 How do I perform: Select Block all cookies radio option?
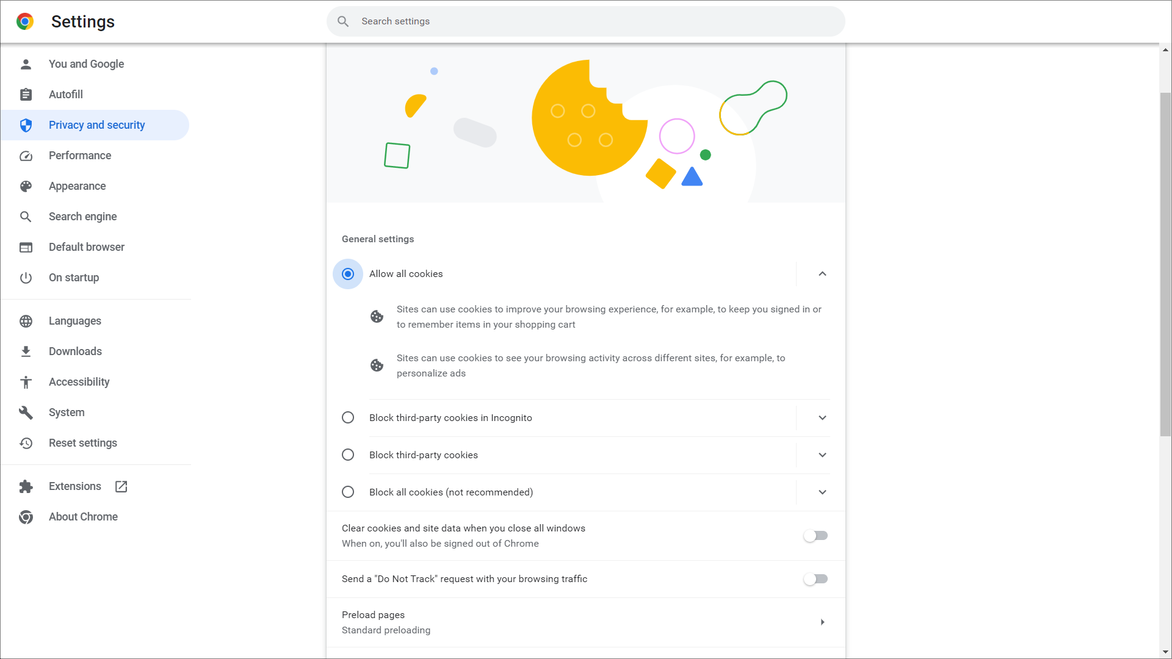tap(348, 492)
